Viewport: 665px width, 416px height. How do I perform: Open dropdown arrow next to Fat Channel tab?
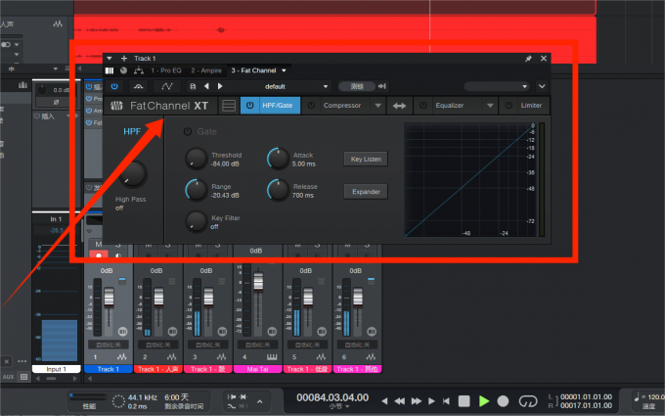284,70
